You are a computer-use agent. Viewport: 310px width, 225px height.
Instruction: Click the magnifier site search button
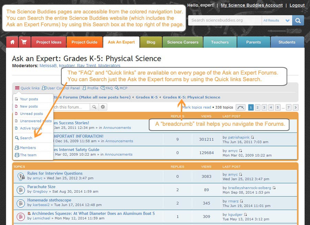coord(298,20)
